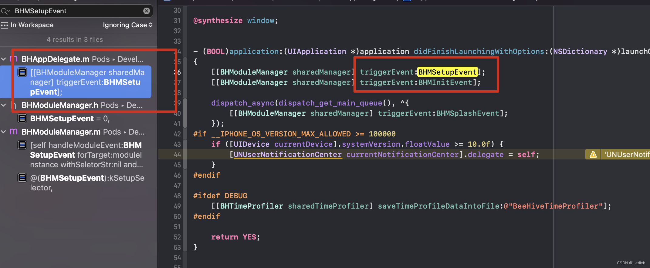Click line number 44 in the gutter
This screenshot has height=268, width=650.
[177, 155]
